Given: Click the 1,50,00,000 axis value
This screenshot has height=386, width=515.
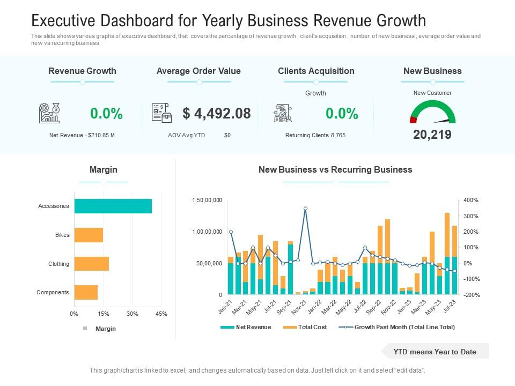Looking at the screenshot, I should (x=207, y=200).
